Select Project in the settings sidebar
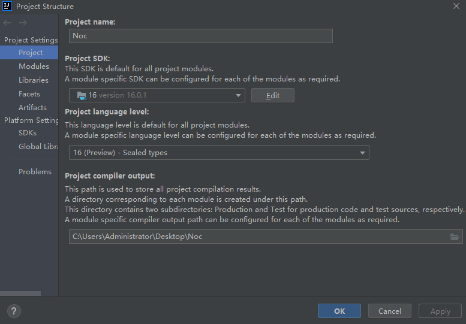Screen dimensions: 466x324 click(30, 53)
